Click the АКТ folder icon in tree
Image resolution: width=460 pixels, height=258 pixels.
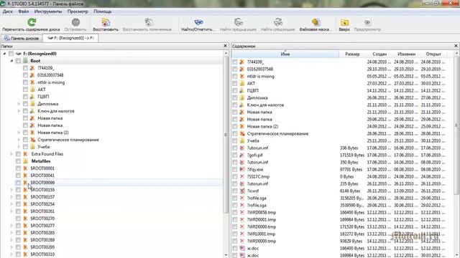click(x=32, y=89)
